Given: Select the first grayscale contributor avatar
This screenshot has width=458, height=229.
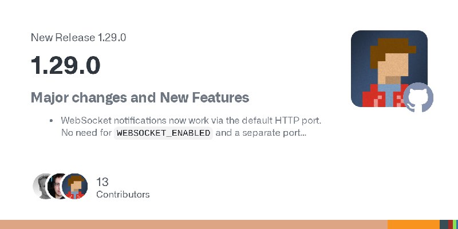Looking at the screenshot, I should [42, 186].
